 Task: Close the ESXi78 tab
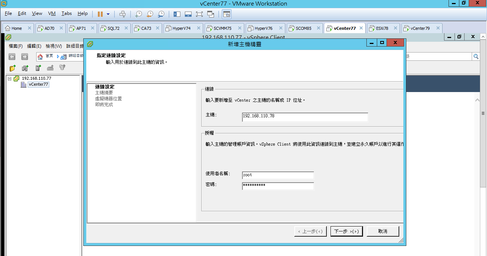click(x=396, y=28)
